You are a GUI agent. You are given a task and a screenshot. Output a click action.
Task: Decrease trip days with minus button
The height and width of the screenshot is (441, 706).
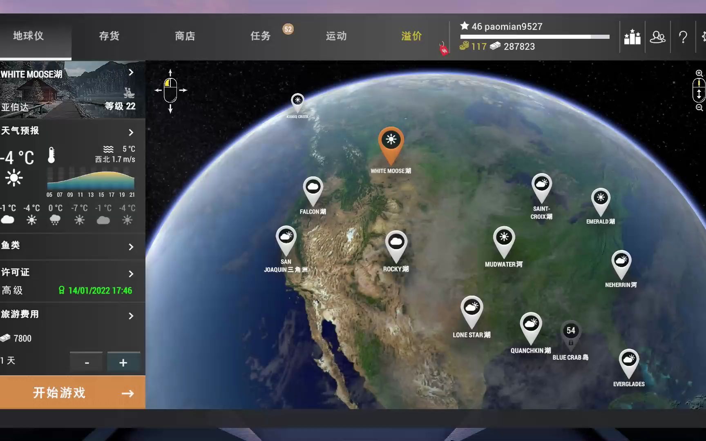tap(87, 362)
